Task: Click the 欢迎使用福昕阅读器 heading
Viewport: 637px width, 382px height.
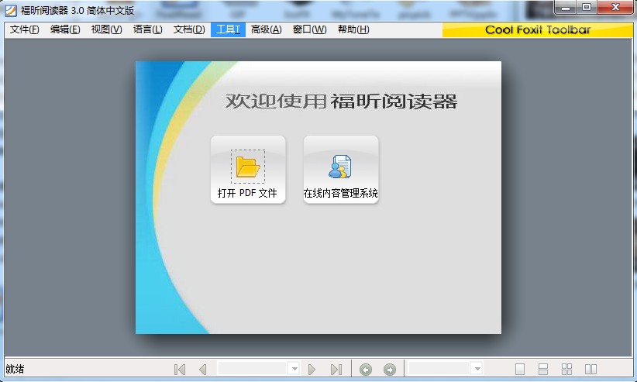Action: 341,102
